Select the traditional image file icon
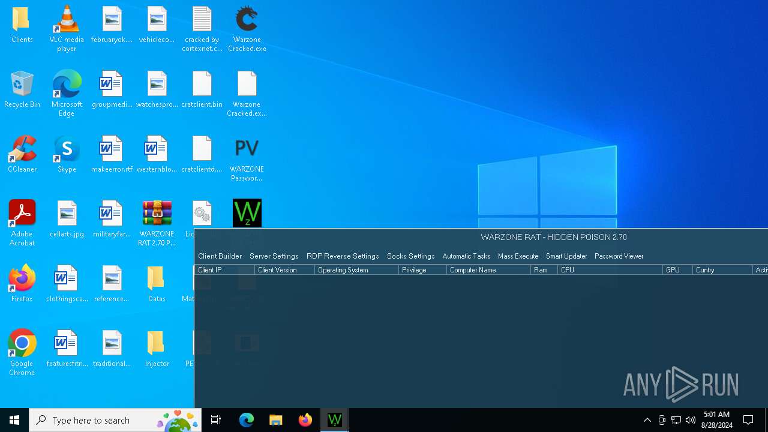This screenshot has height=432, width=768. [x=112, y=343]
